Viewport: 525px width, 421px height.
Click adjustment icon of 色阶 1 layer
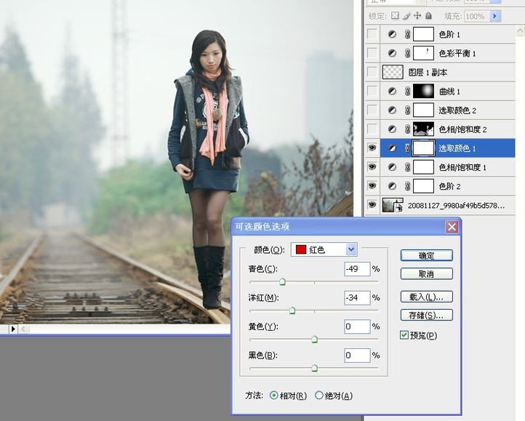coord(392,34)
